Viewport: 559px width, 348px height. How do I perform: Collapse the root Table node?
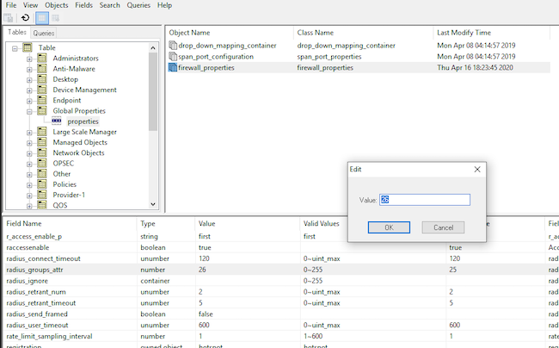(15, 48)
